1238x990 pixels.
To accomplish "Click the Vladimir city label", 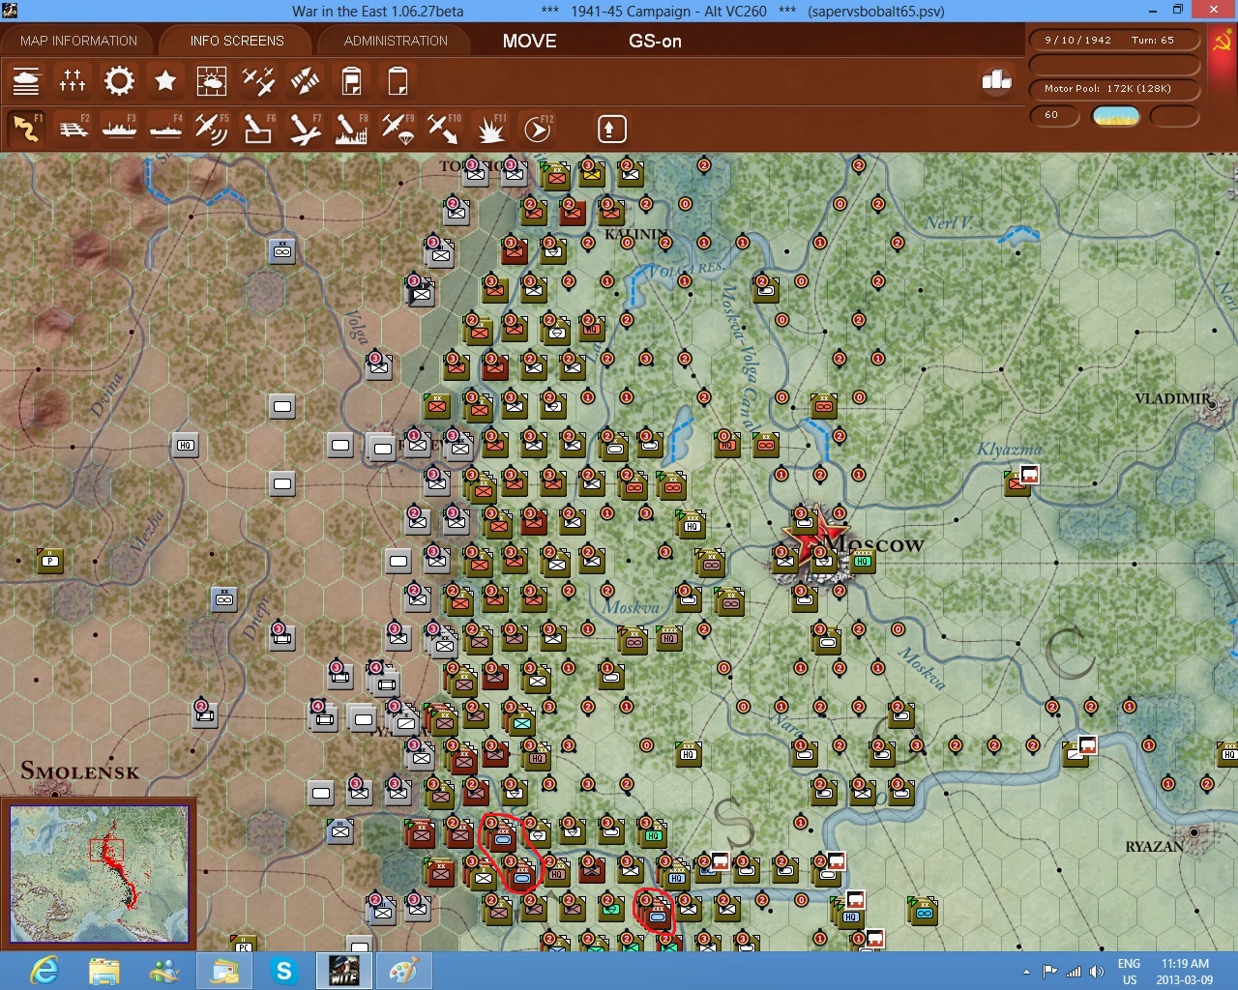I will point(1173,398).
